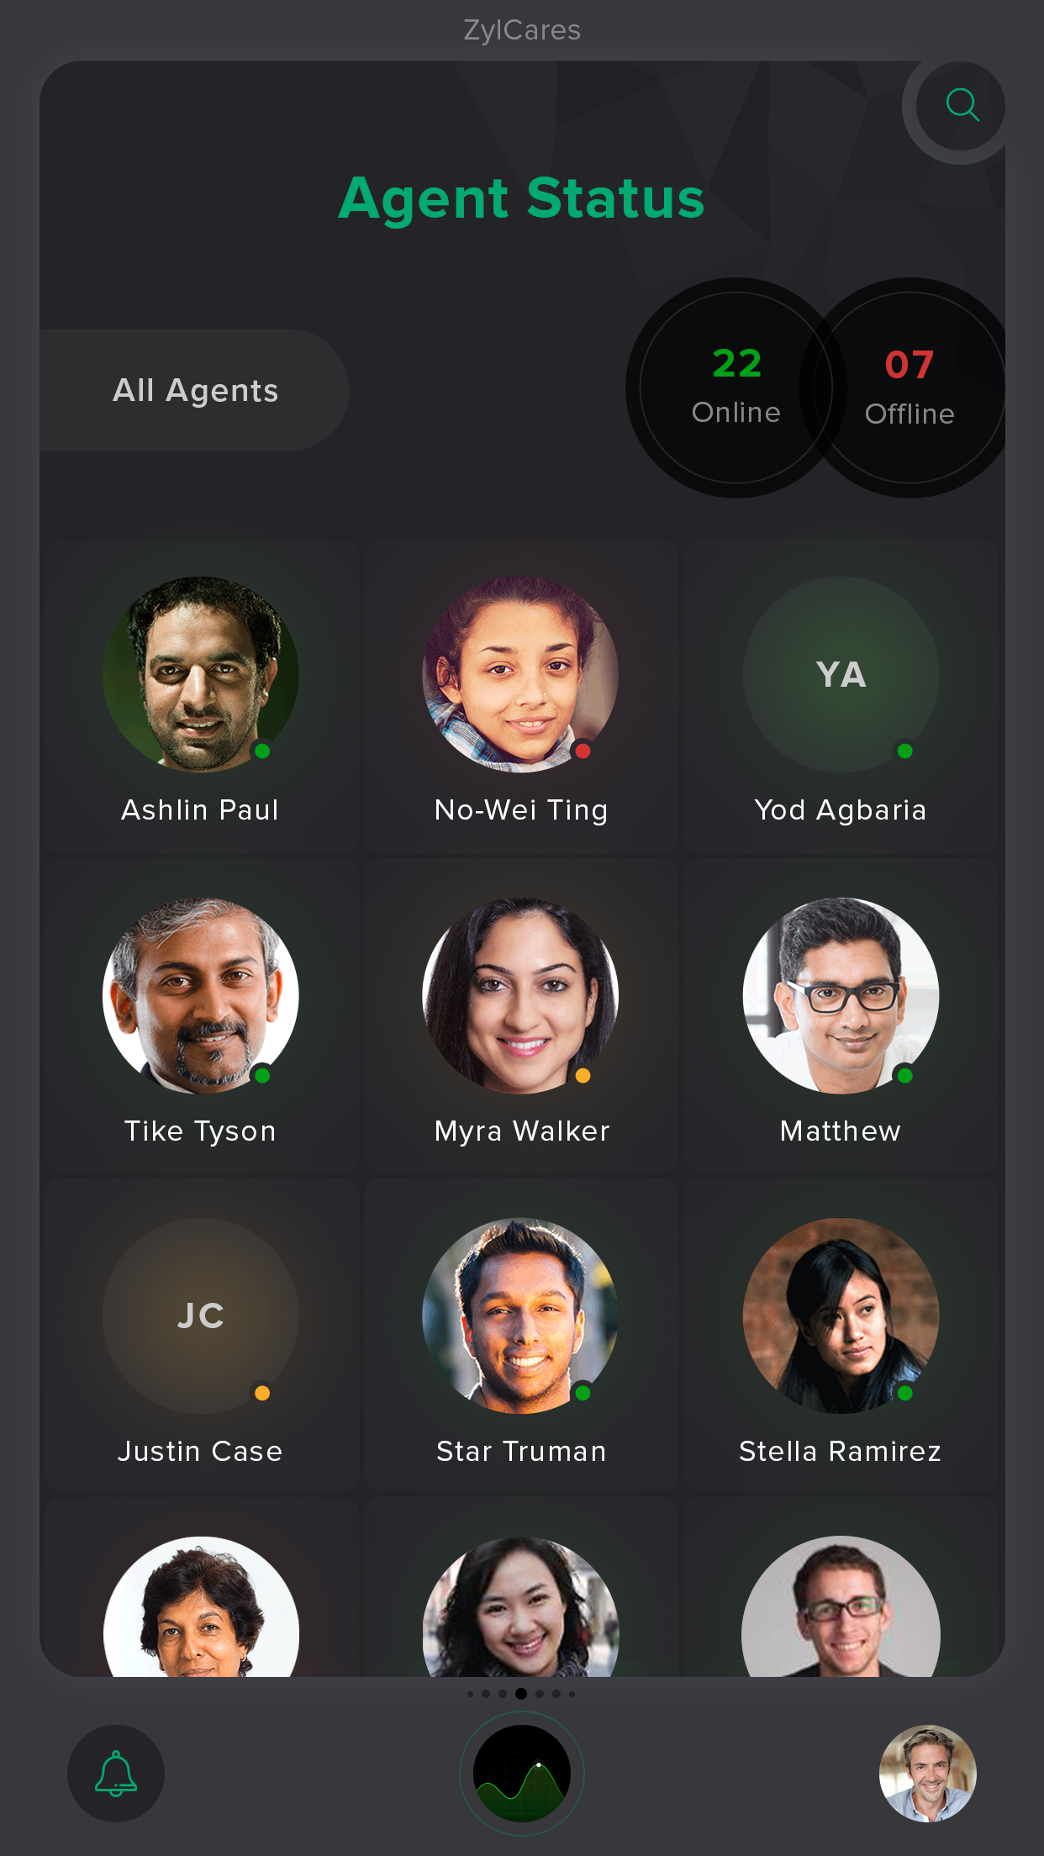Click Myra Walker's orange status dot

point(583,1075)
